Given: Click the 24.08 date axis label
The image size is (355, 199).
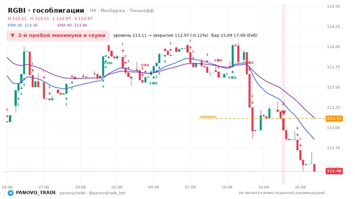Looking at the screenshot, I should [x=7, y=187].
